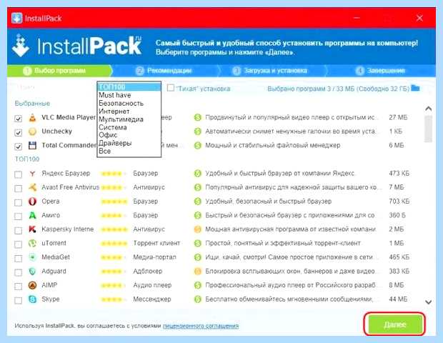Click the green status icon for Skype

(x=198, y=299)
